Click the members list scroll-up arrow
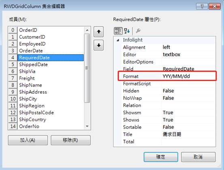Screen dimensions: 224x170 [x=87, y=30]
